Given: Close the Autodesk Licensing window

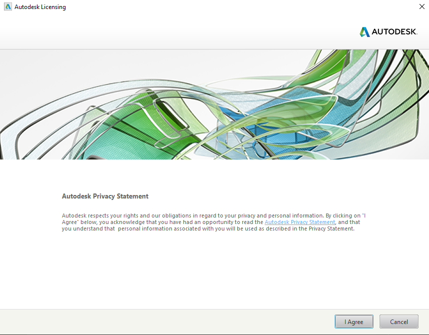Looking at the screenshot, I should click(x=422, y=6).
